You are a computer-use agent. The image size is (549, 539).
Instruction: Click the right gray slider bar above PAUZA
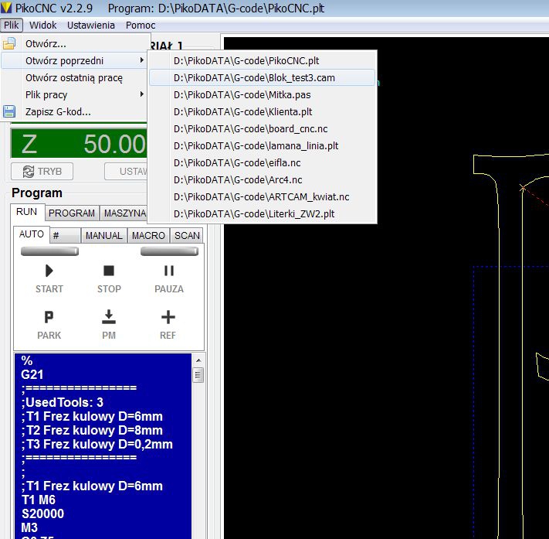click(169, 251)
